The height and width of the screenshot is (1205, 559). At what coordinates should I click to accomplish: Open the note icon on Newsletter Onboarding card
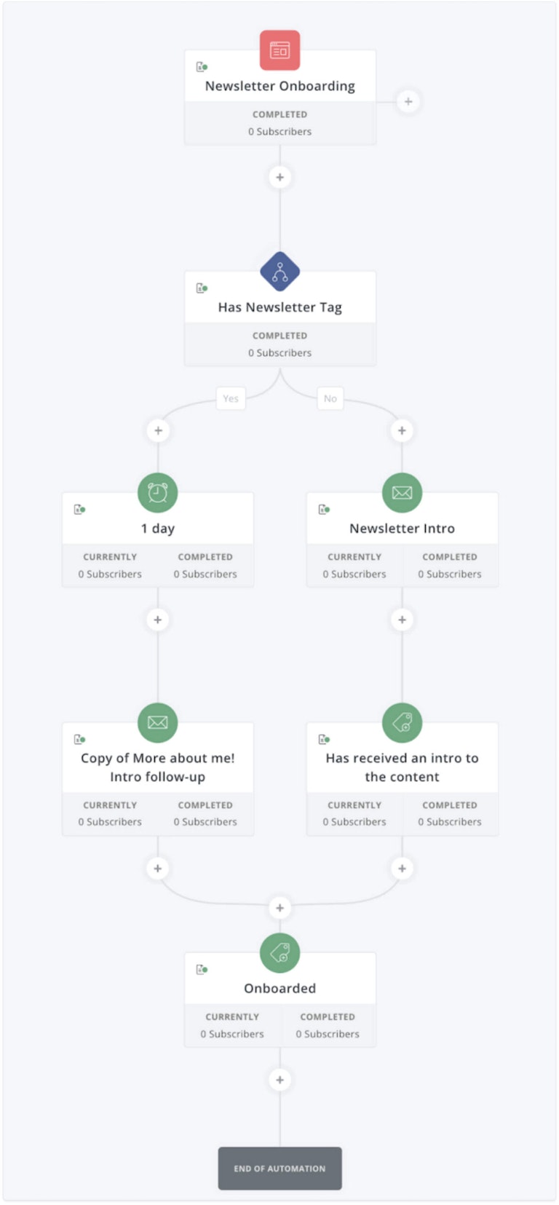202,67
